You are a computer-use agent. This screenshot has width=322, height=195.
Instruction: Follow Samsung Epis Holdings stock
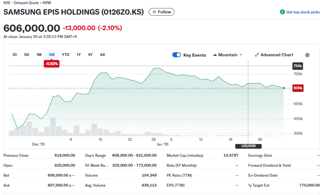point(161,12)
